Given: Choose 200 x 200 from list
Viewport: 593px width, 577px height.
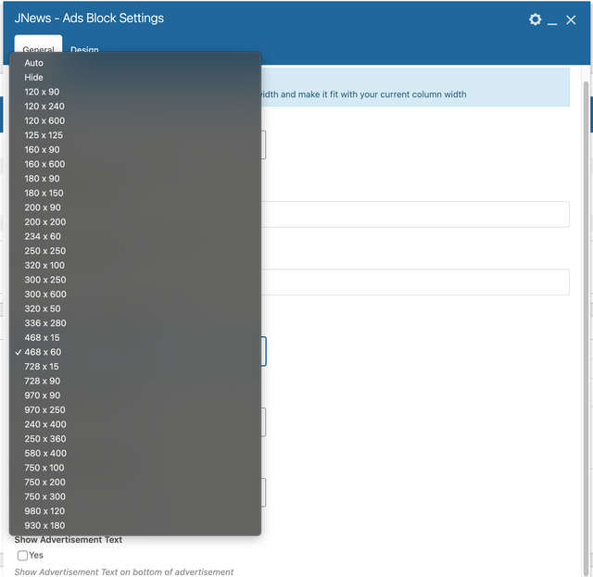Looking at the screenshot, I should [135, 222].
